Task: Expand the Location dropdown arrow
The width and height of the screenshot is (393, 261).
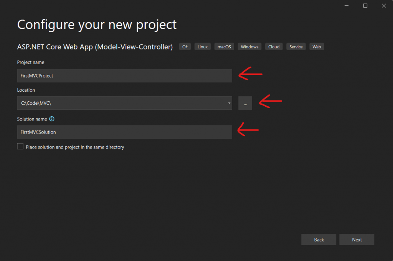Action: pos(229,103)
